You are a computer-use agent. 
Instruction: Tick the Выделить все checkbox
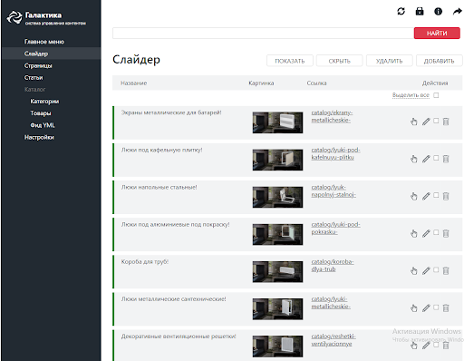click(x=436, y=95)
